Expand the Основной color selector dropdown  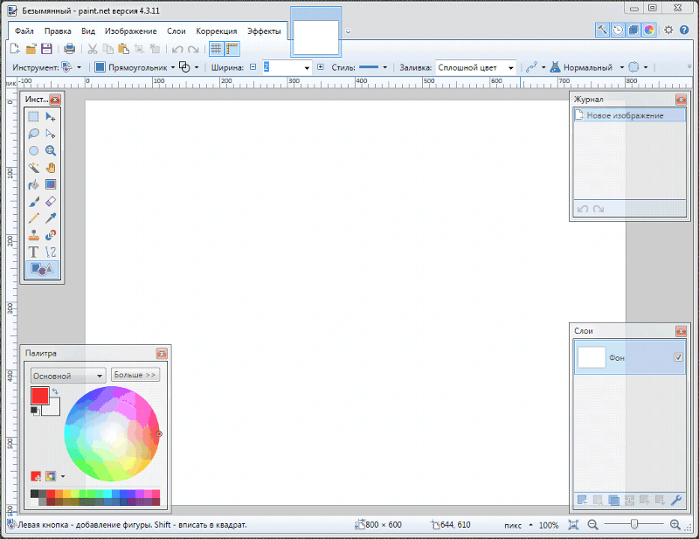(x=100, y=376)
